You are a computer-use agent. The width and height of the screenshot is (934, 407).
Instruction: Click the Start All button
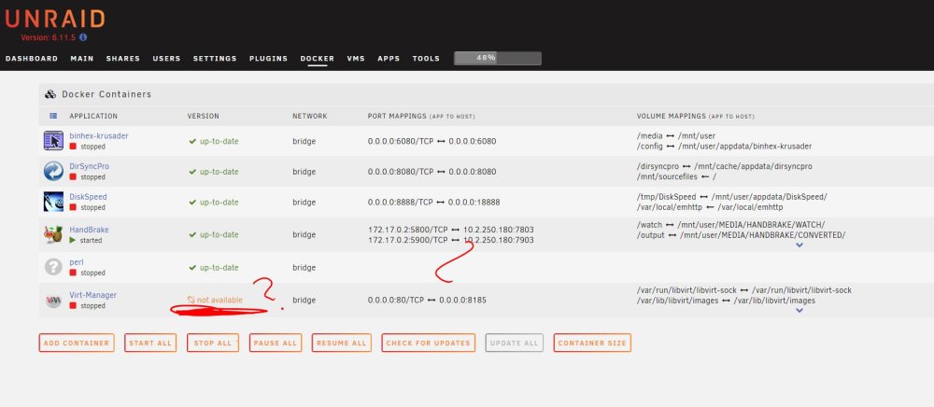(x=150, y=343)
